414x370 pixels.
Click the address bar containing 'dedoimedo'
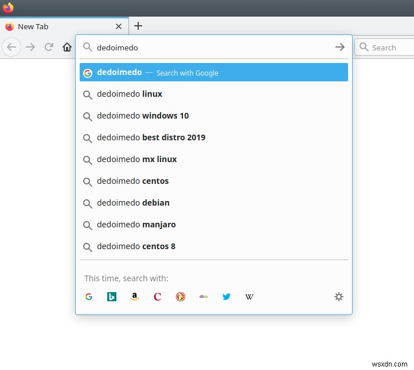(214, 48)
